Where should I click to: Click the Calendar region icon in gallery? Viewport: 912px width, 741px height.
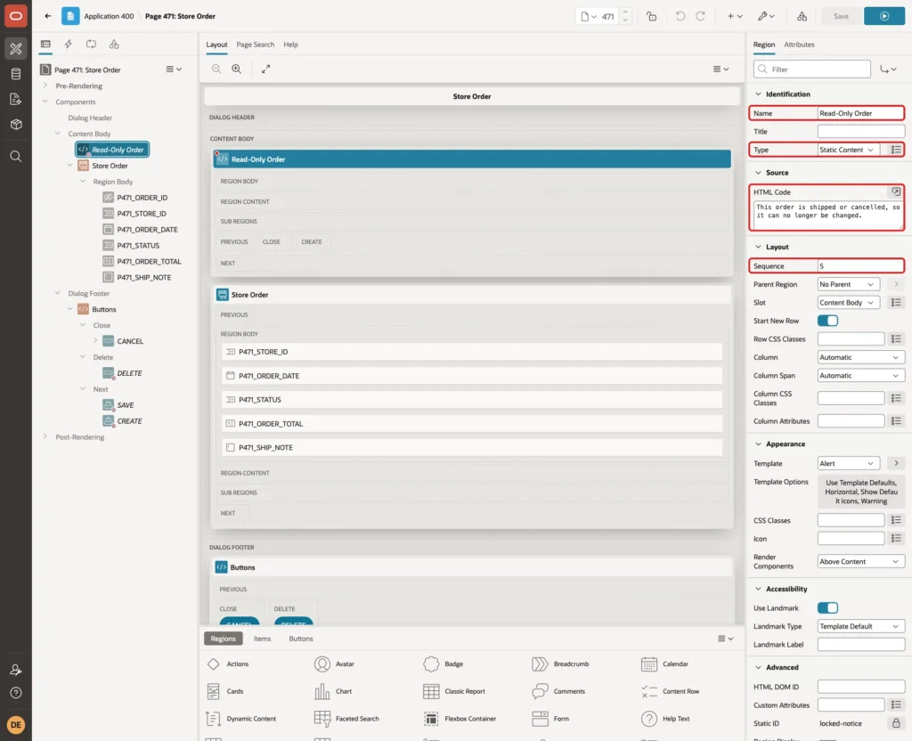point(648,664)
